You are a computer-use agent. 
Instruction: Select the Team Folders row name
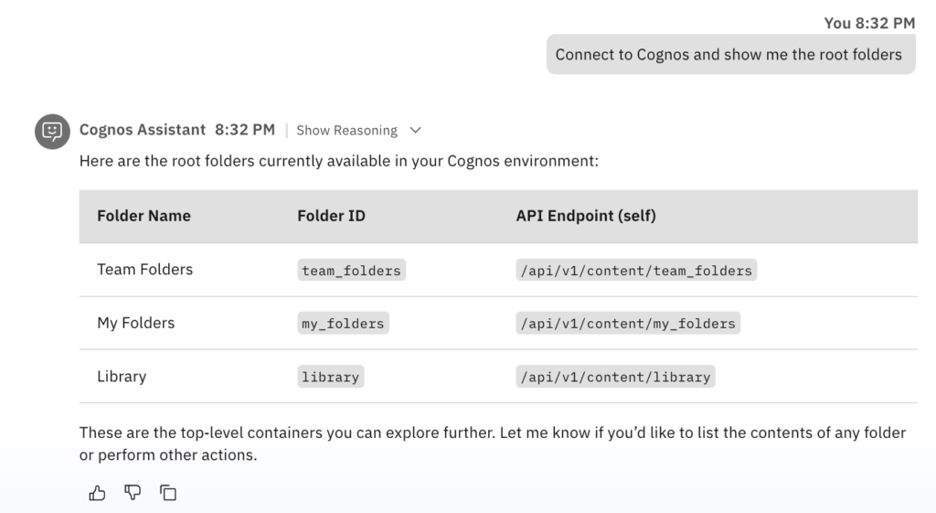click(x=144, y=270)
